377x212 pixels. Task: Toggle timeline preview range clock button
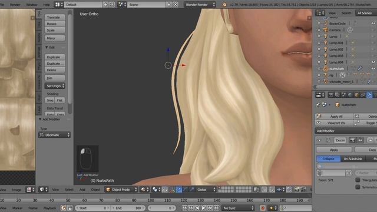coord(63,208)
